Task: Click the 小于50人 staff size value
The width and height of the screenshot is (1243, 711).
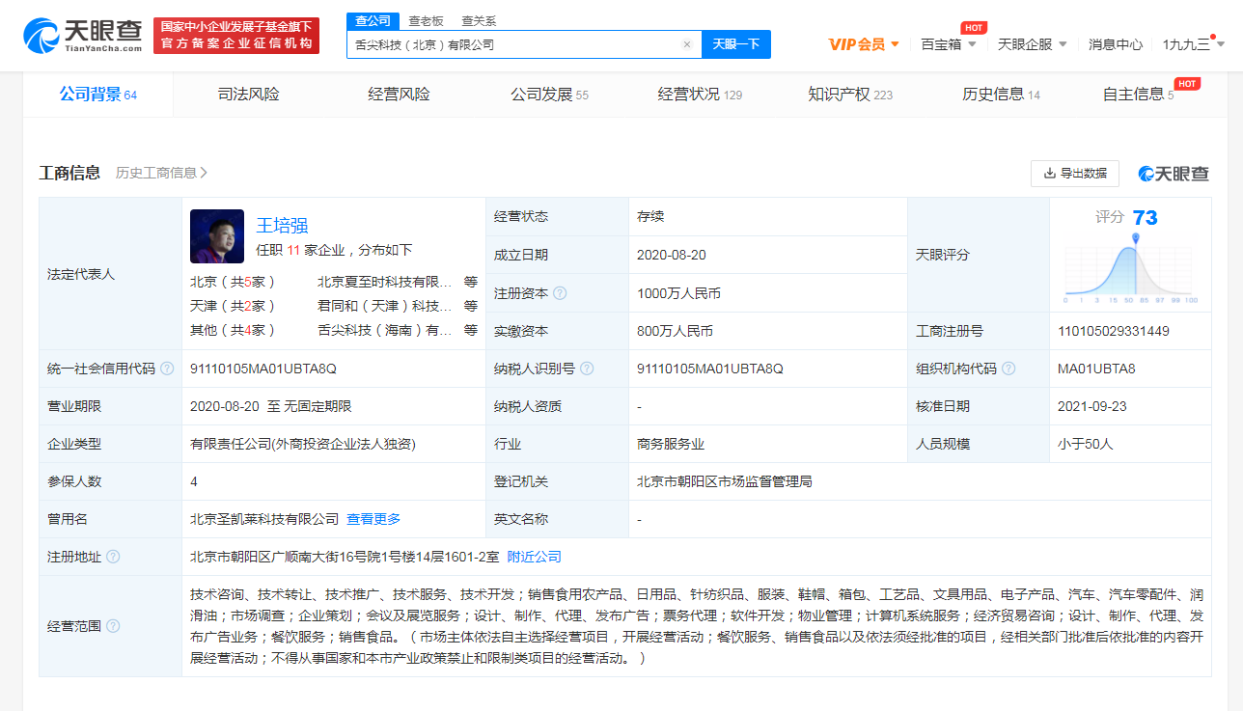Action: pos(1086,444)
